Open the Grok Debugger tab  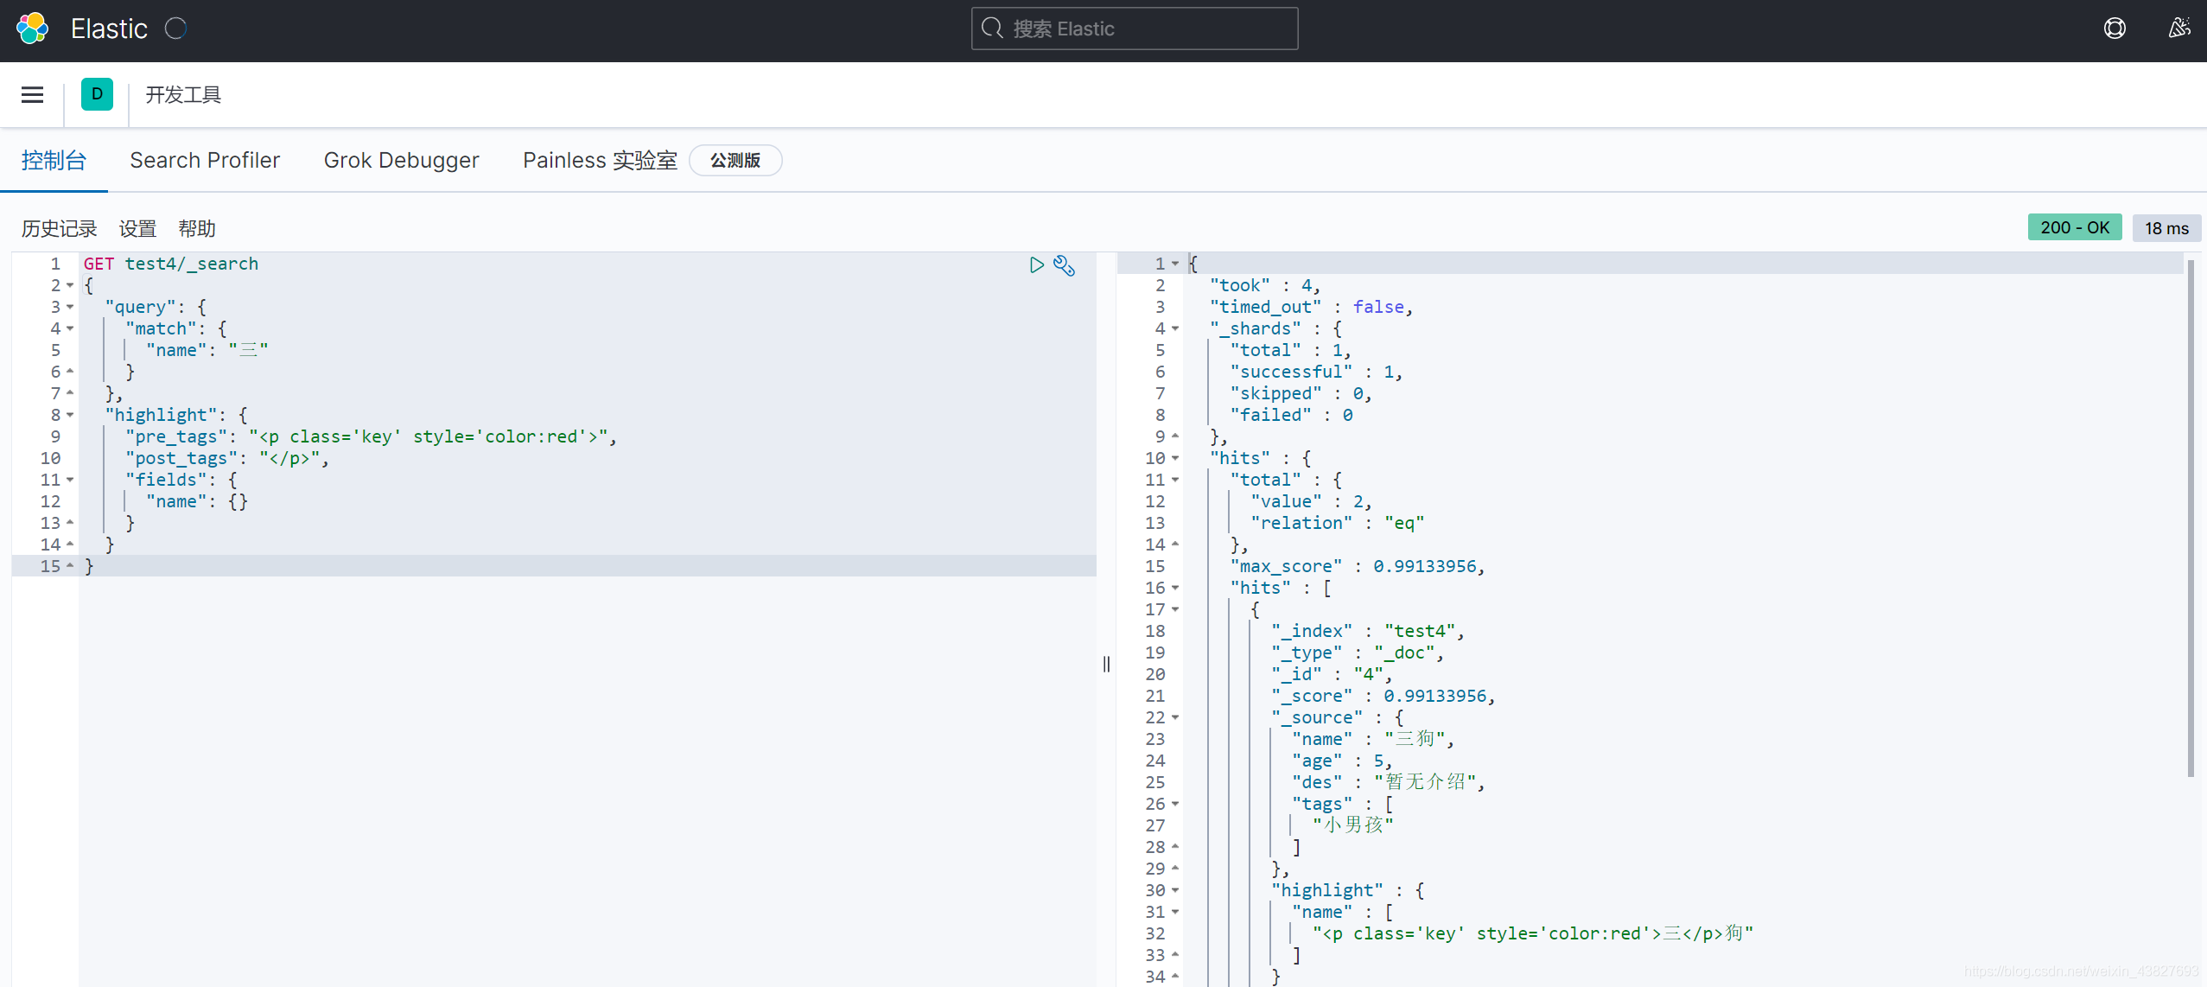(x=401, y=160)
